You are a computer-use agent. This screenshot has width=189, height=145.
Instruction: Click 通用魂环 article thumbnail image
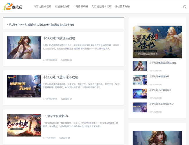point(24,86)
